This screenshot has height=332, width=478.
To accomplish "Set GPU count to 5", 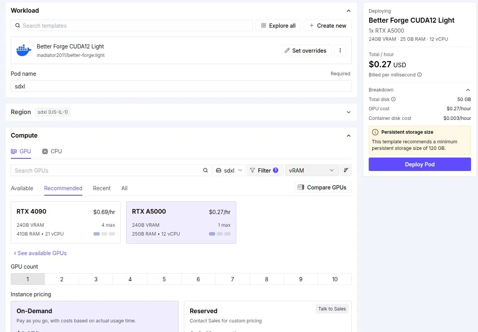I will [164, 279].
